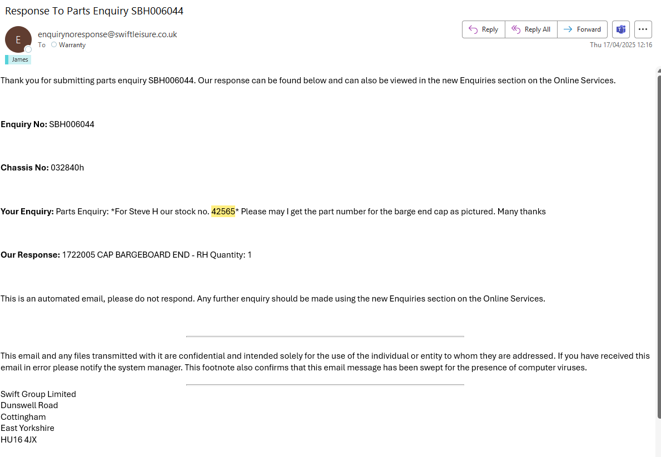This screenshot has height=457, width=661.
Task: Click the vertical scrollbar thumb
Action: pyautogui.click(x=659, y=244)
